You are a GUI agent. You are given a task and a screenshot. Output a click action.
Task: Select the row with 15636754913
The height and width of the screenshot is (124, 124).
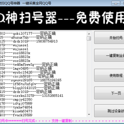(x=29, y=41)
